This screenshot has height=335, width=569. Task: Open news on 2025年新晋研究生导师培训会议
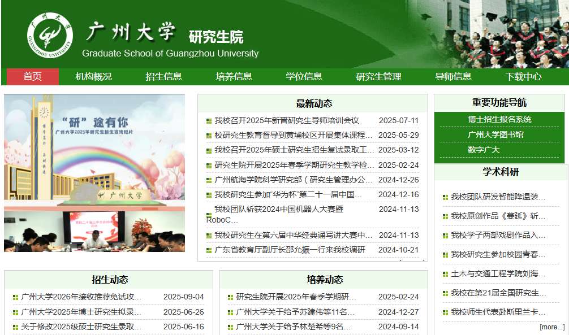286,120
